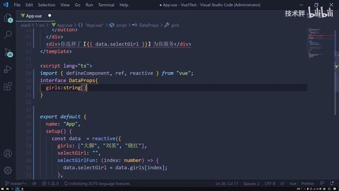
Task: Click the import from "vue" line
Action: pyautogui.click(x=117, y=73)
